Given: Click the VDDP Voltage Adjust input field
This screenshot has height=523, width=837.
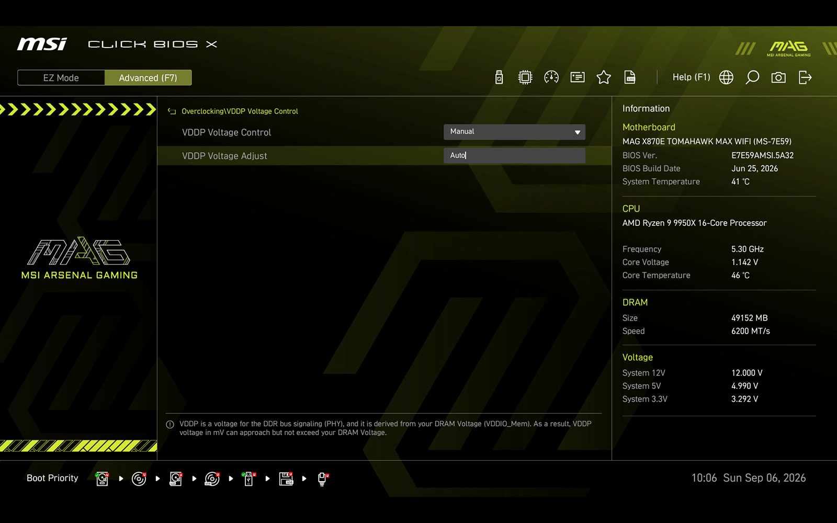Looking at the screenshot, I should point(514,155).
